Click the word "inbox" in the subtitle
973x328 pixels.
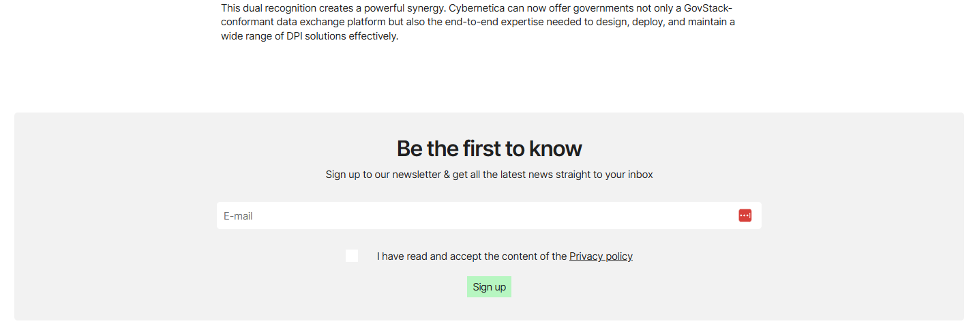(x=640, y=175)
